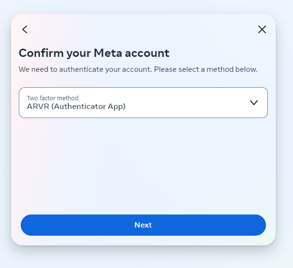293x268 pixels.
Task: Show two factor method options
Action: pos(143,103)
